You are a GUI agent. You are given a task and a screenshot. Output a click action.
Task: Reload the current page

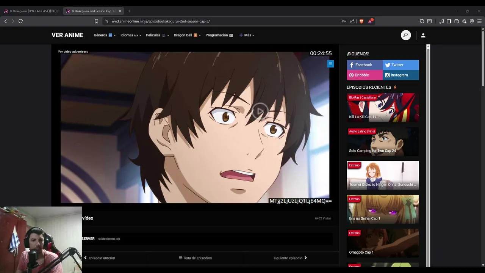21,21
